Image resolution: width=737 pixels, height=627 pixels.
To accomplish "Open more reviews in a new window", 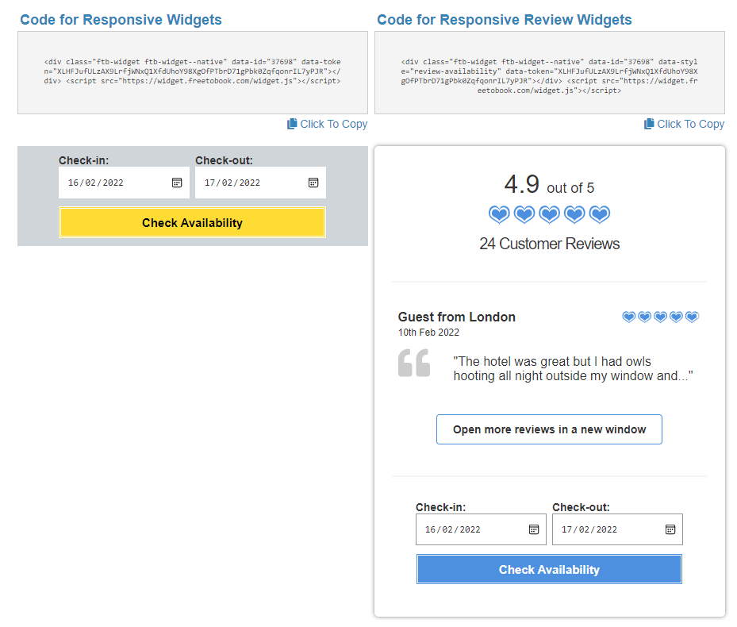I will click(x=549, y=429).
